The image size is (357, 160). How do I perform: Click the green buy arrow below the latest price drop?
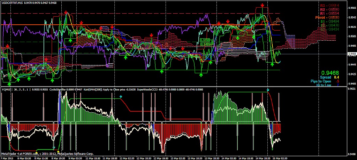coord(273,64)
